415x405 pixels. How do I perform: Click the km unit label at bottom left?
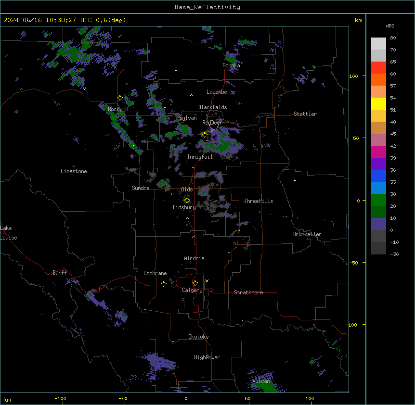click(7, 400)
